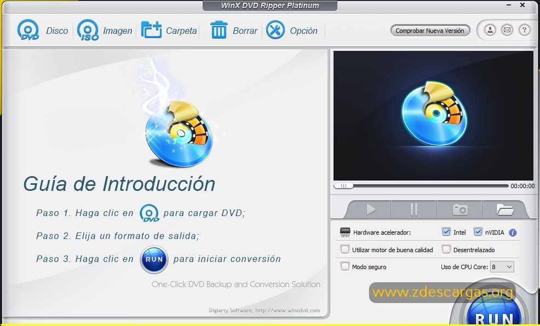The height and width of the screenshot is (326, 540).
Task: Click the user account icon
Action: tap(490, 30)
